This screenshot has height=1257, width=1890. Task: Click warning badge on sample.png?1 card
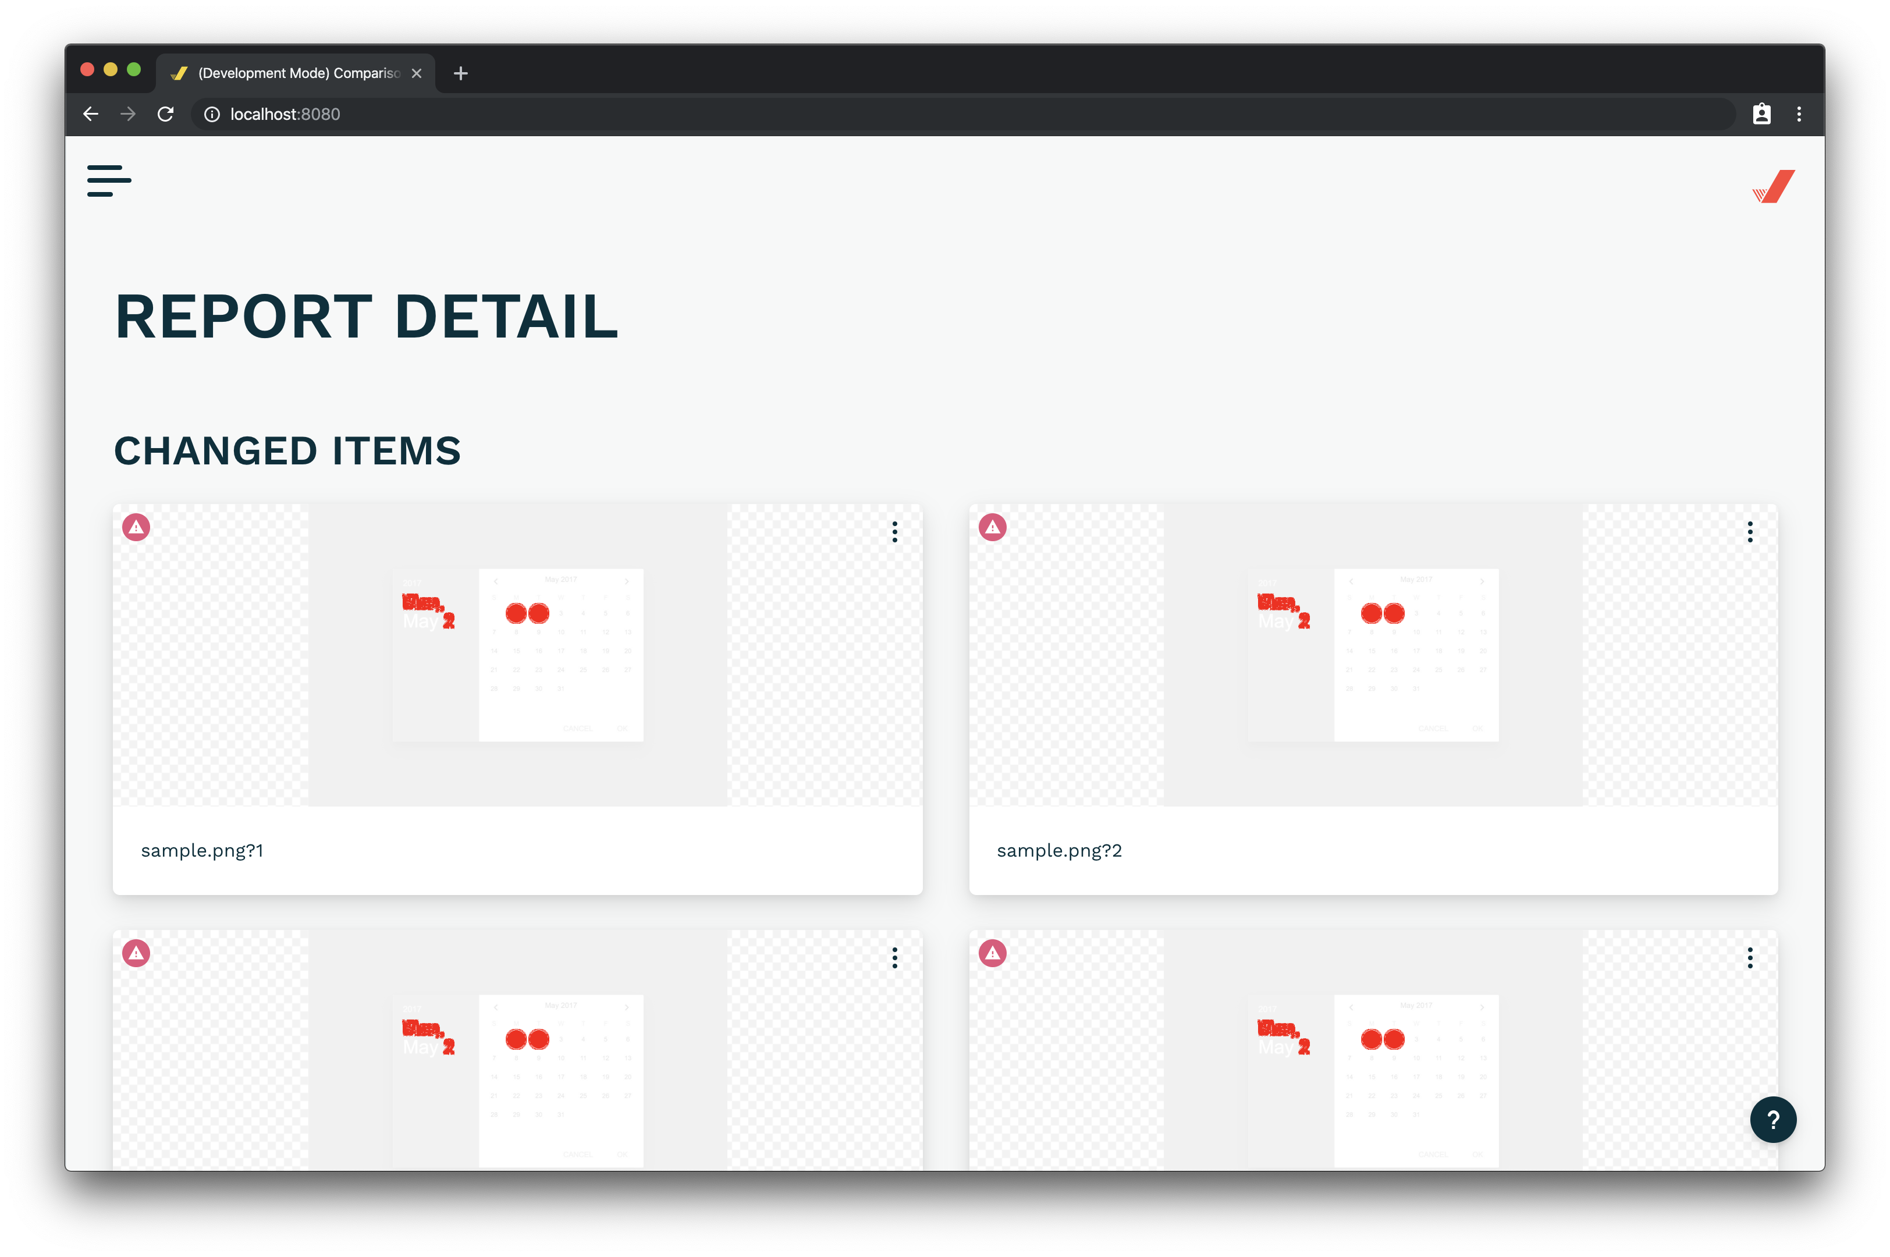pyautogui.click(x=136, y=527)
